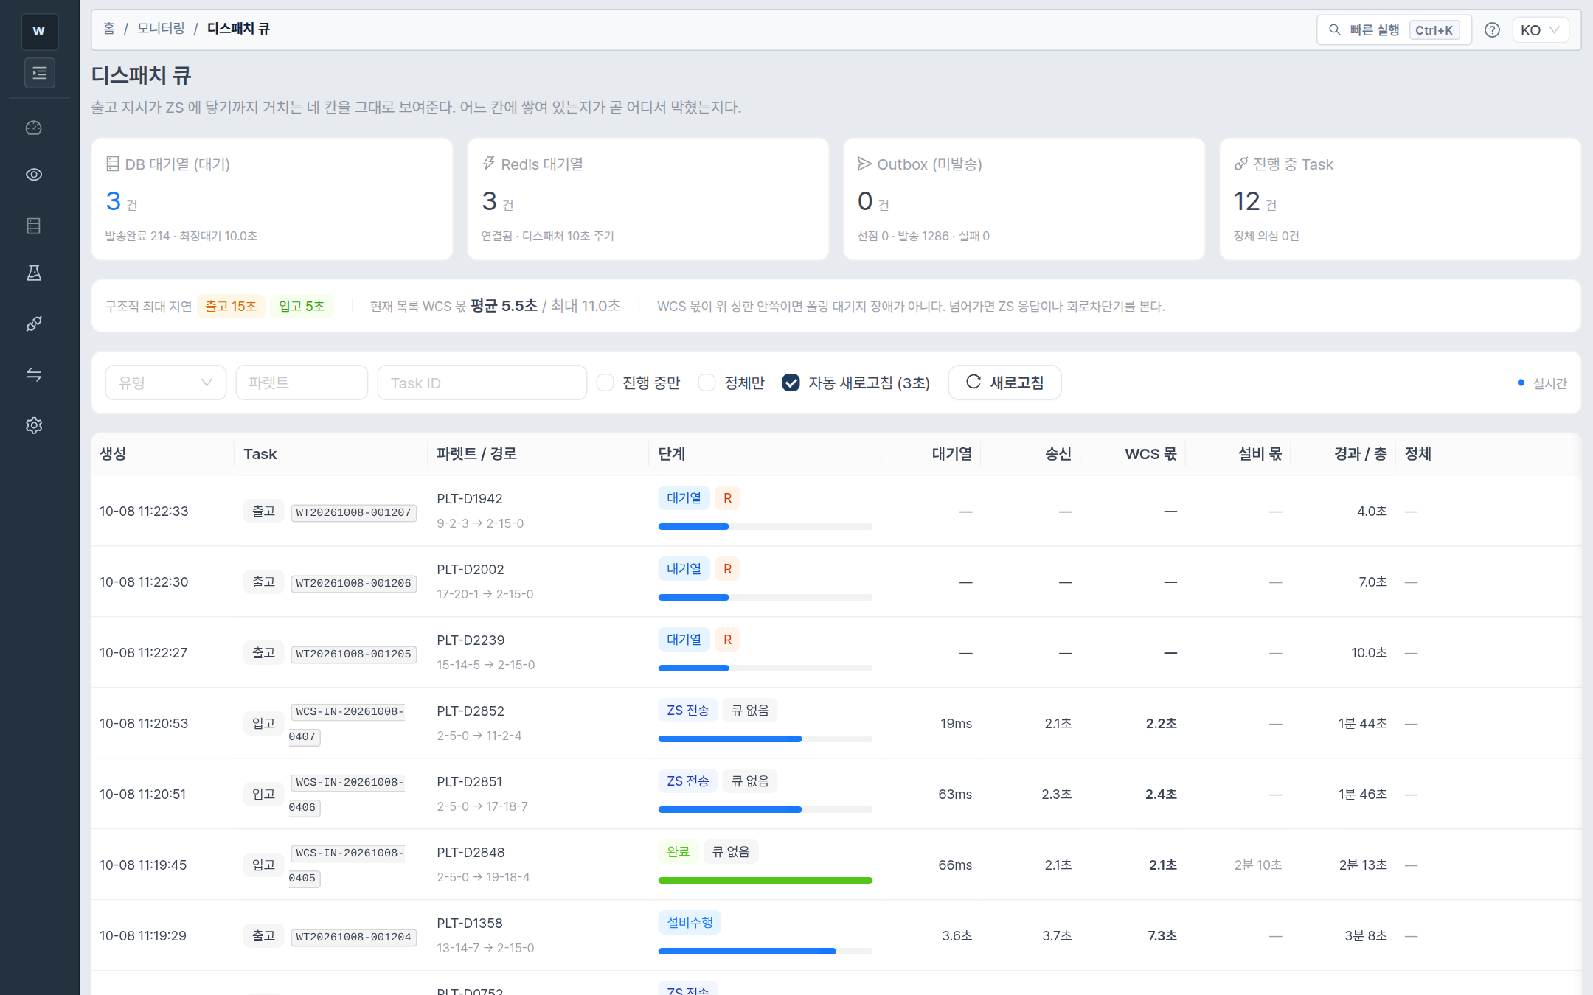1593x995 pixels.
Task: Click the Outbox send arrow icon
Action: [864, 164]
